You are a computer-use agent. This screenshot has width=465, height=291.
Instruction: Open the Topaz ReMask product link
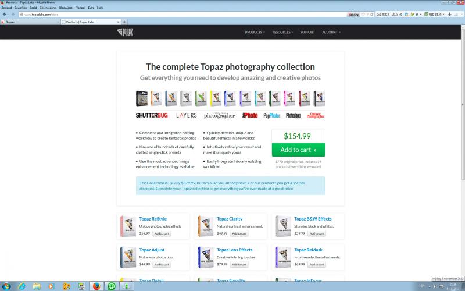308,250
